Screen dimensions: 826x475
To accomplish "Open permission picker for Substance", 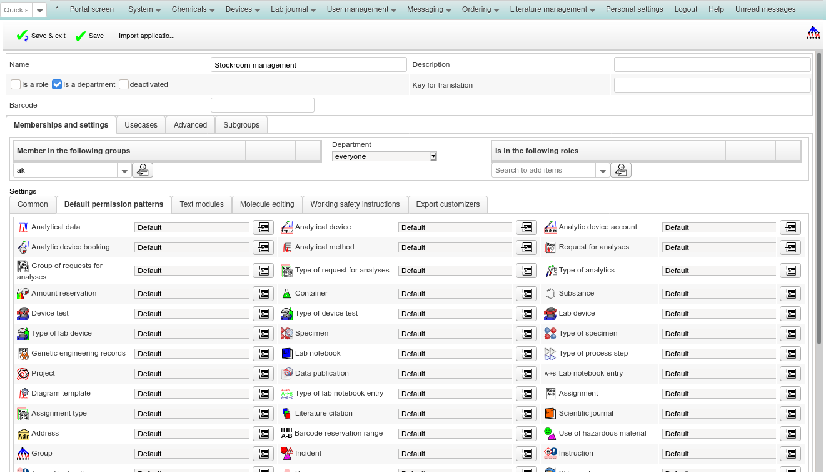I will point(790,294).
